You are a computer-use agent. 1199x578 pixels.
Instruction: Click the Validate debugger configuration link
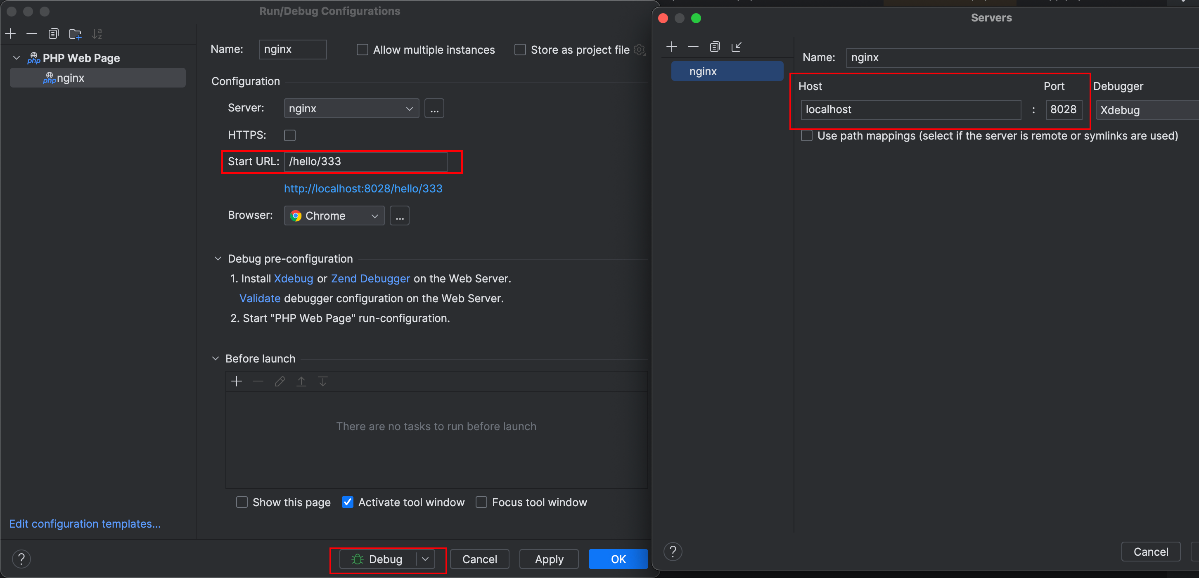coord(260,298)
